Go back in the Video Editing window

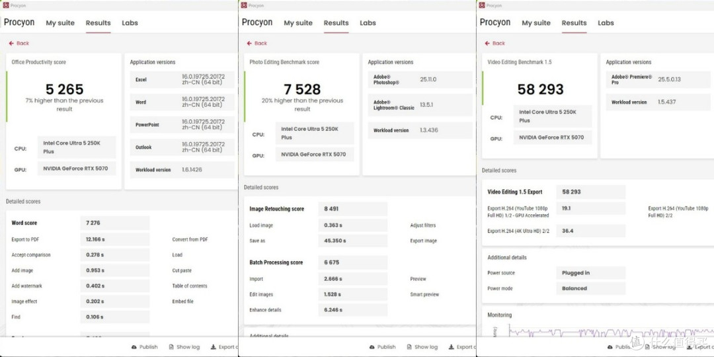(x=495, y=43)
